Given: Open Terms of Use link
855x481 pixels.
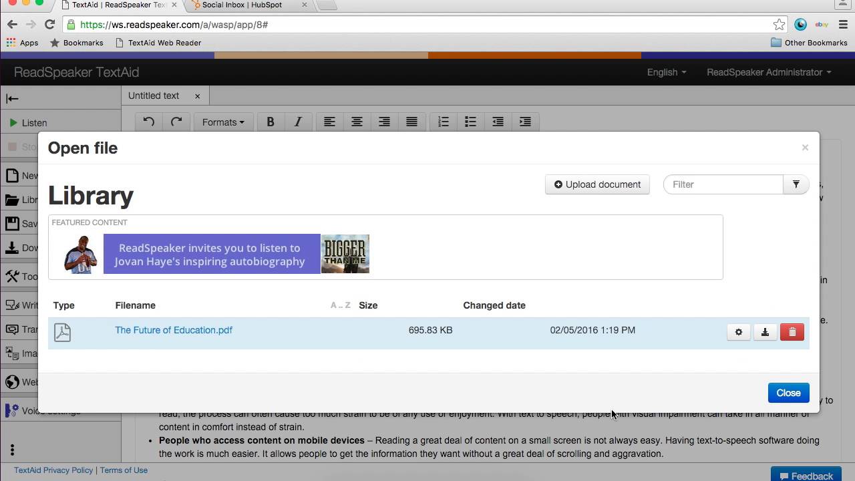Looking at the screenshot, I should (124, 470).
